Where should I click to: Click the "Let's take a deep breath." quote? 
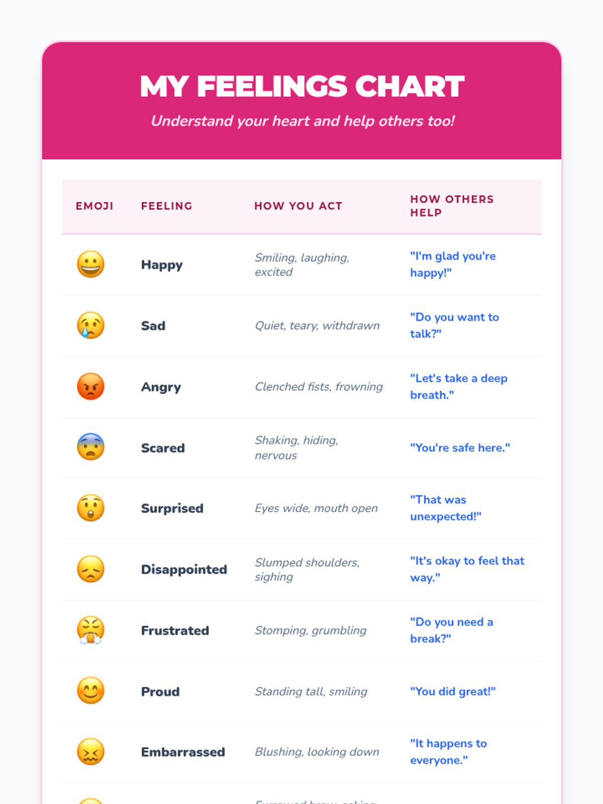click(458, 386)
